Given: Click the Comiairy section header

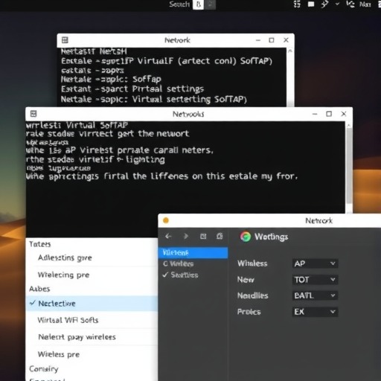Looking at the screenshot, I should (x=44, y=369).
